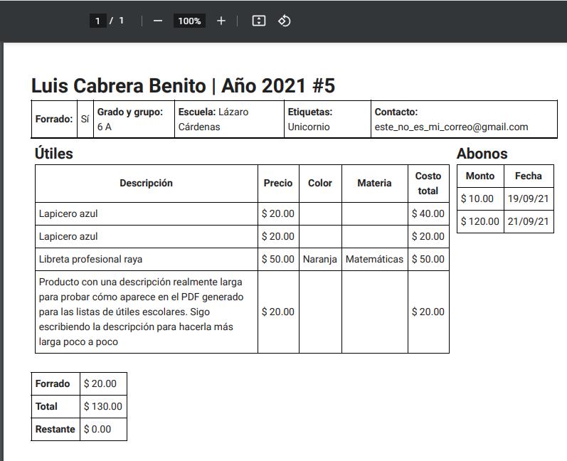567x461 pixels.
Task: Click the Grado y grupo: 6 A cell
Action: [134, 119]
